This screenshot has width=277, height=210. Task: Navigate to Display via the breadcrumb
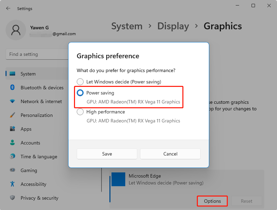tap(173, 26)
